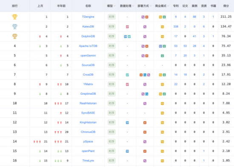The image size is (234, 167).
Task: Click YMatrix's red data processing icon
Action: pyautogui.click(x=127, y=84)
